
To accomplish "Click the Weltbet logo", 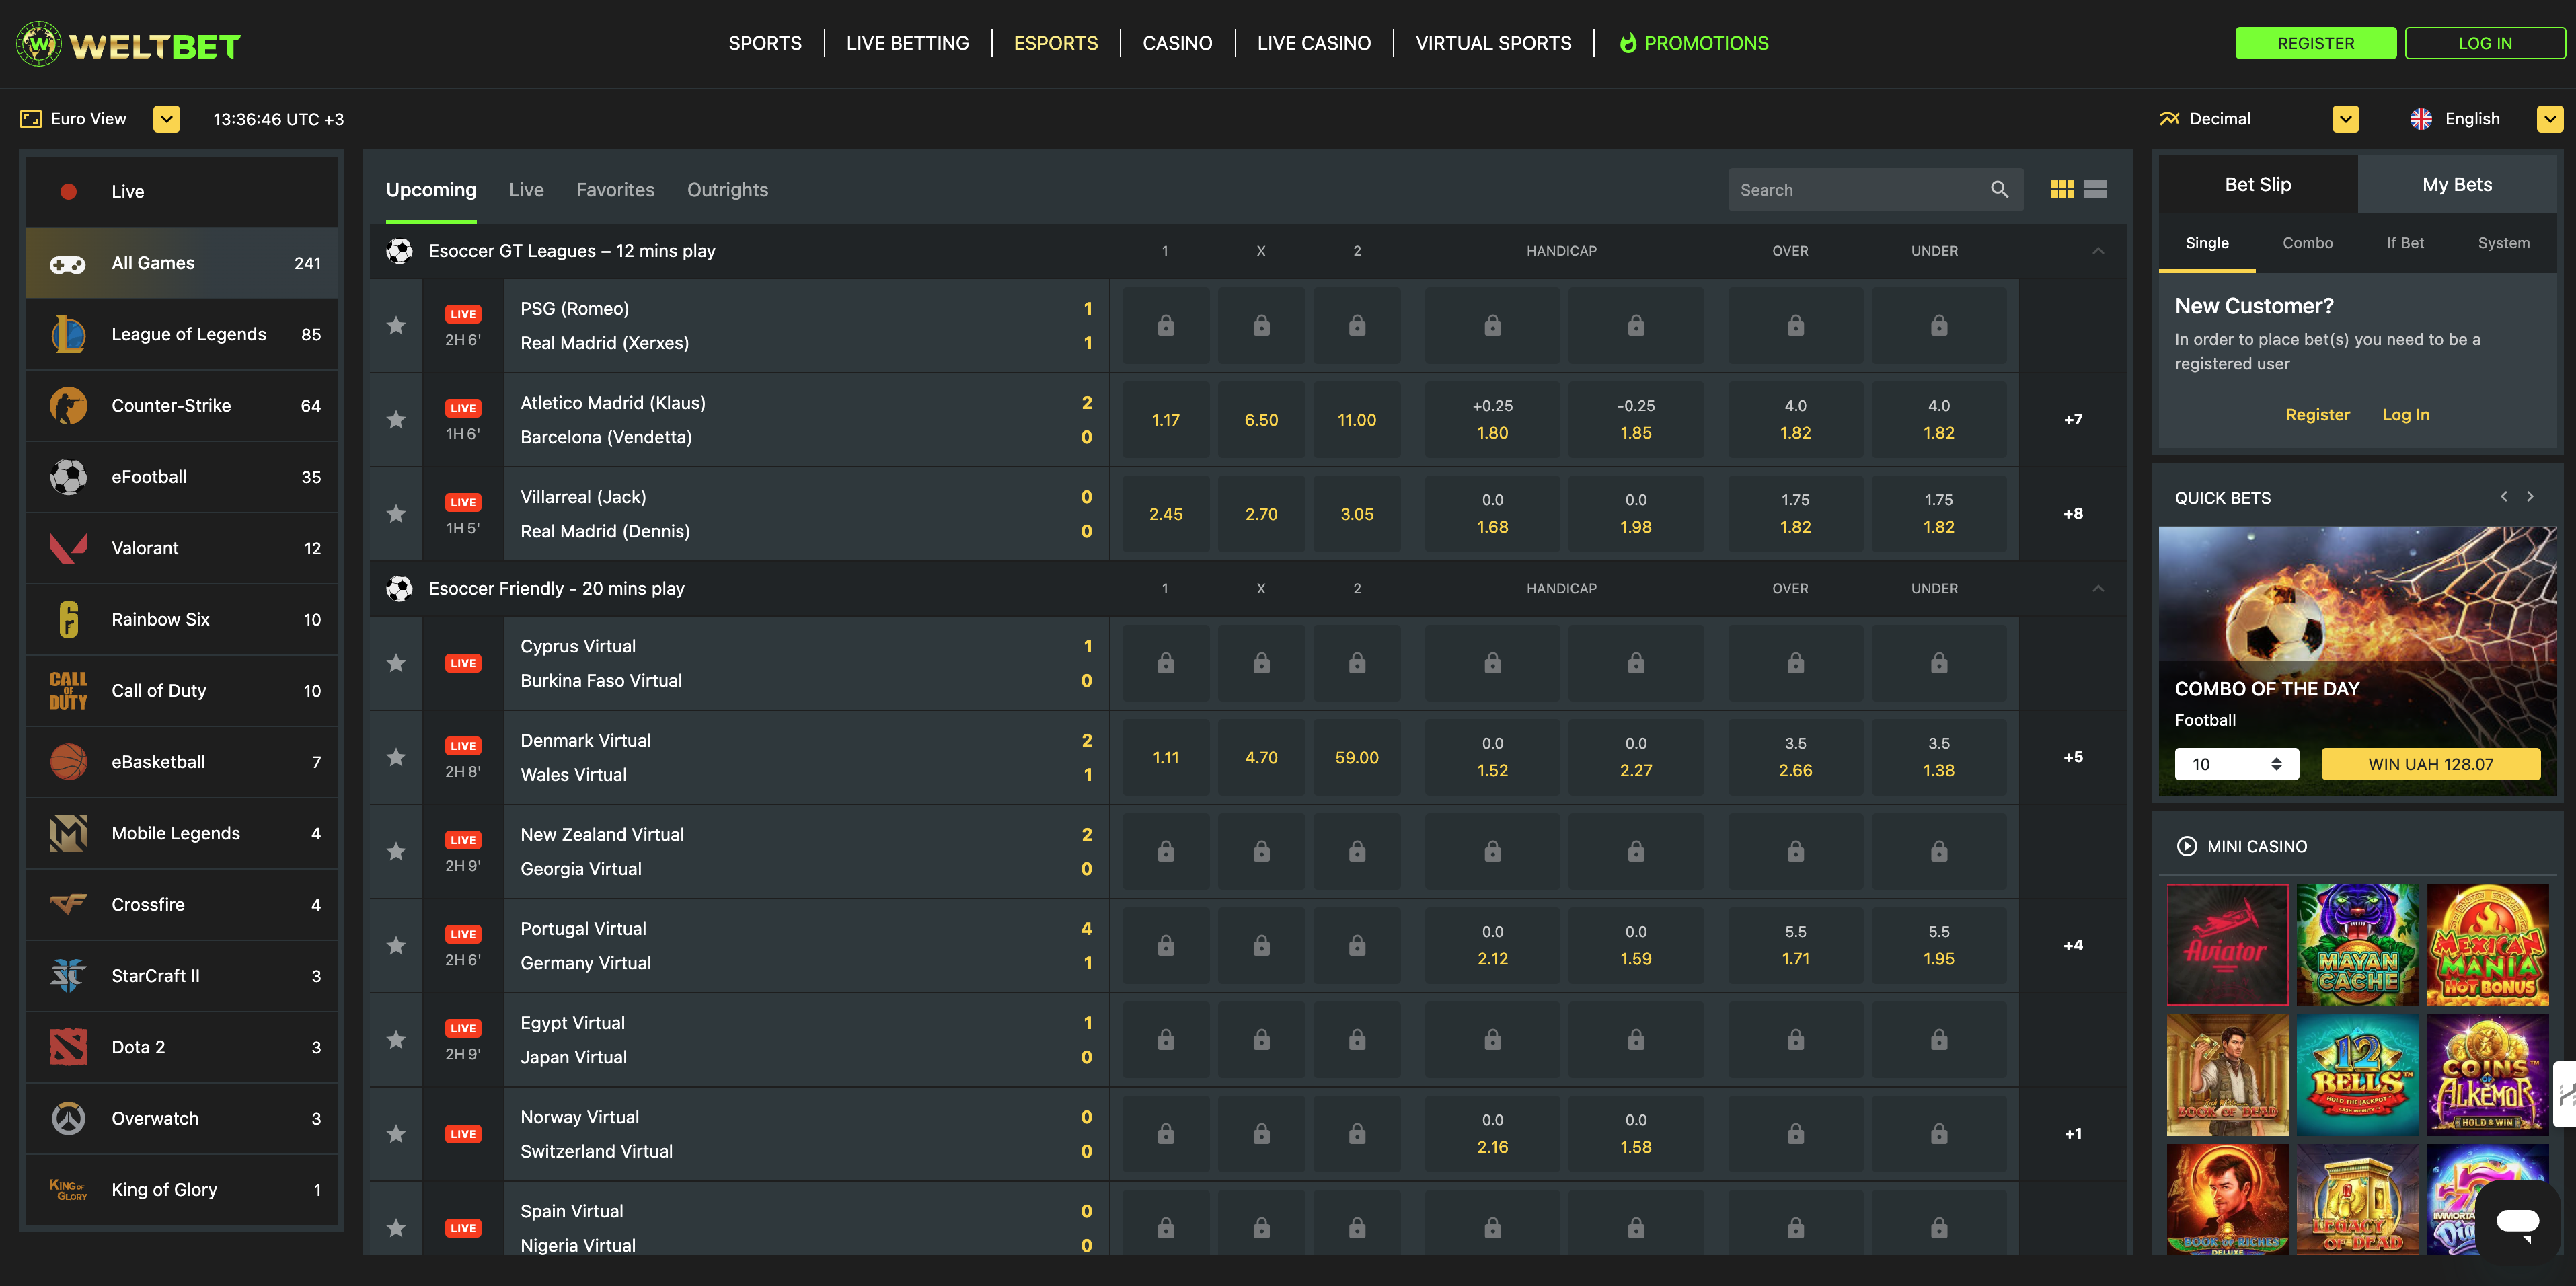I will click(x=129, y=44).
